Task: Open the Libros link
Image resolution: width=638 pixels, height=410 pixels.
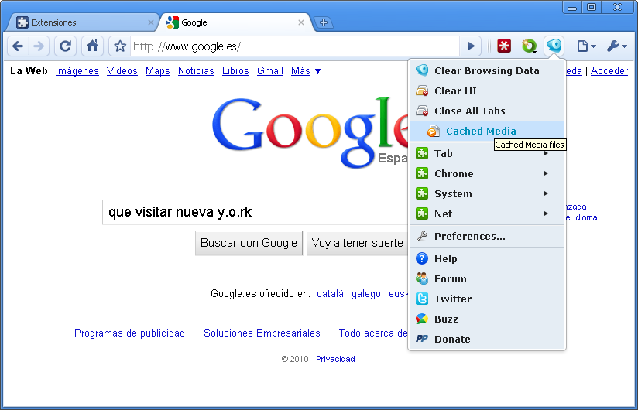Action: 235,70
